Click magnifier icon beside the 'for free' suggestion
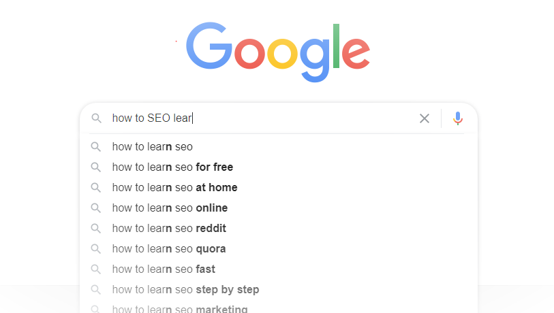Image resolution: width=554 pixels, height=313 pixels. click(x=96, y=167)
